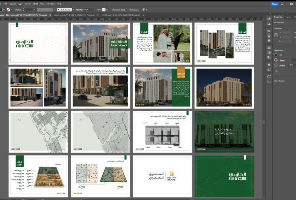Click the Document Setup button
Viewport: 296px width, 200px height.
[119, 10]
